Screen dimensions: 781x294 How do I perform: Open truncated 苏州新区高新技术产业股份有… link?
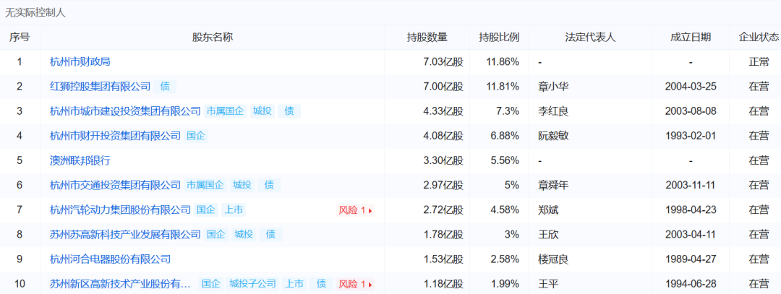tap(121, 284)
